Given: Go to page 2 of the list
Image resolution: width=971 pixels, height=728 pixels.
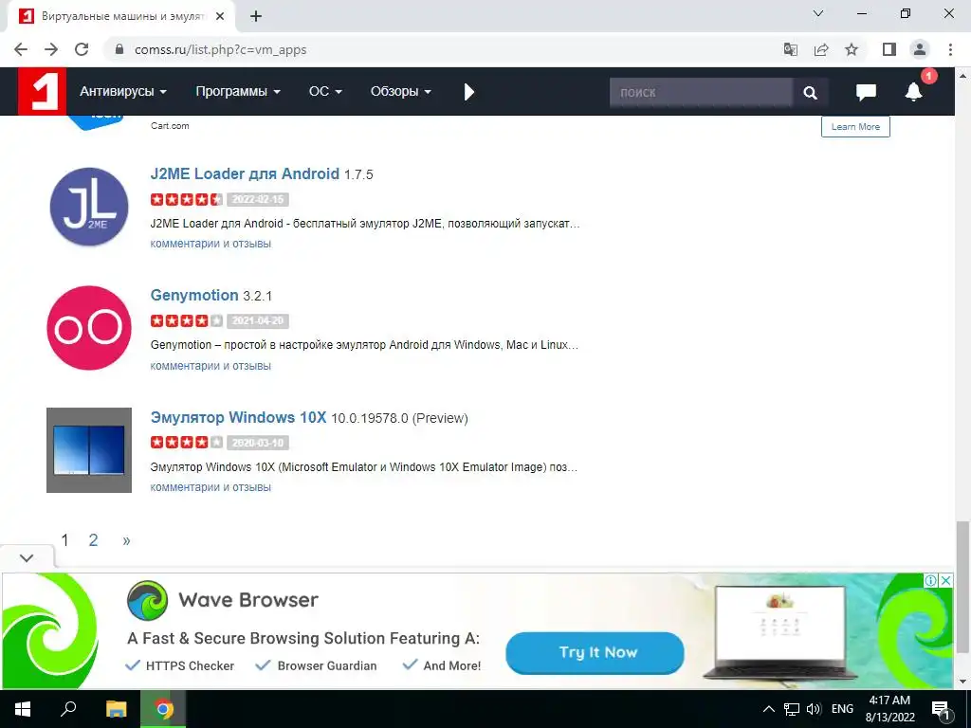Looking at the screenshot, I should click(x=93, y=539).
